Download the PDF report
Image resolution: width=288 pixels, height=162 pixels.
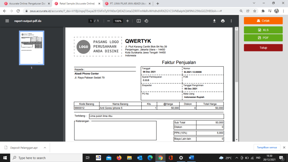(x=214, y=21)
